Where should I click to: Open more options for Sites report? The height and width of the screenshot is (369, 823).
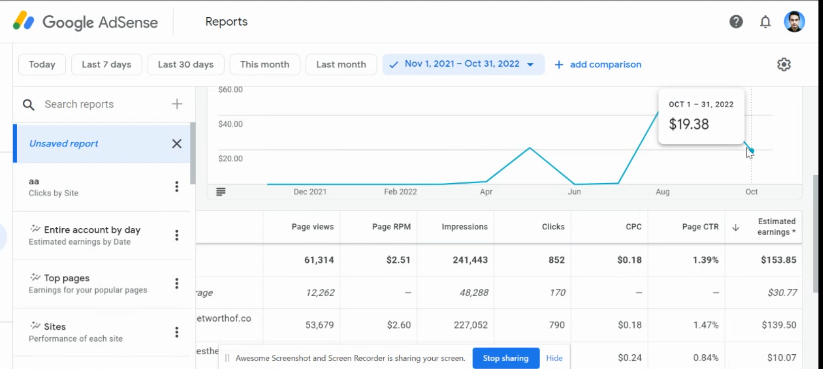177,332
